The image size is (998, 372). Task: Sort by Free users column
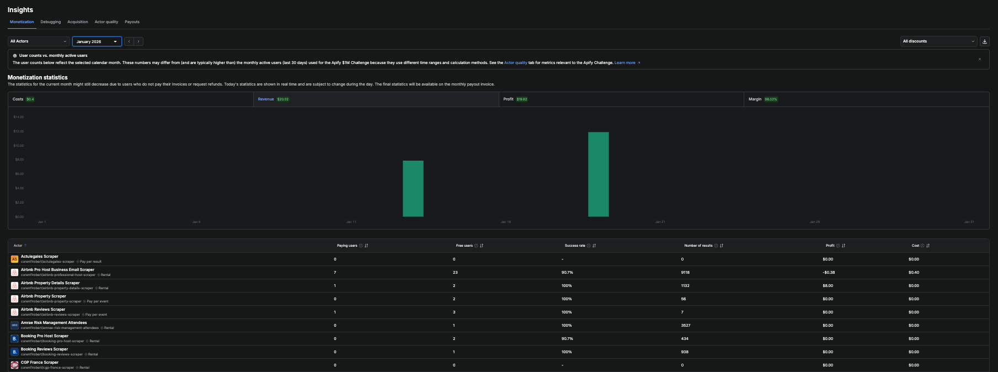point(482,246)
